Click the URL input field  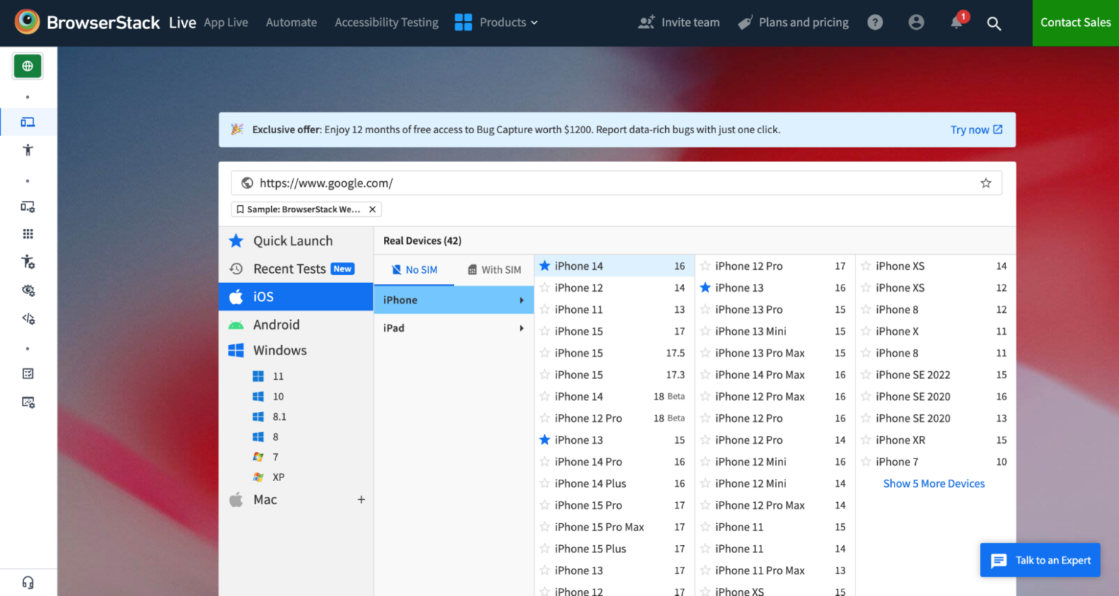pos(612,183)
